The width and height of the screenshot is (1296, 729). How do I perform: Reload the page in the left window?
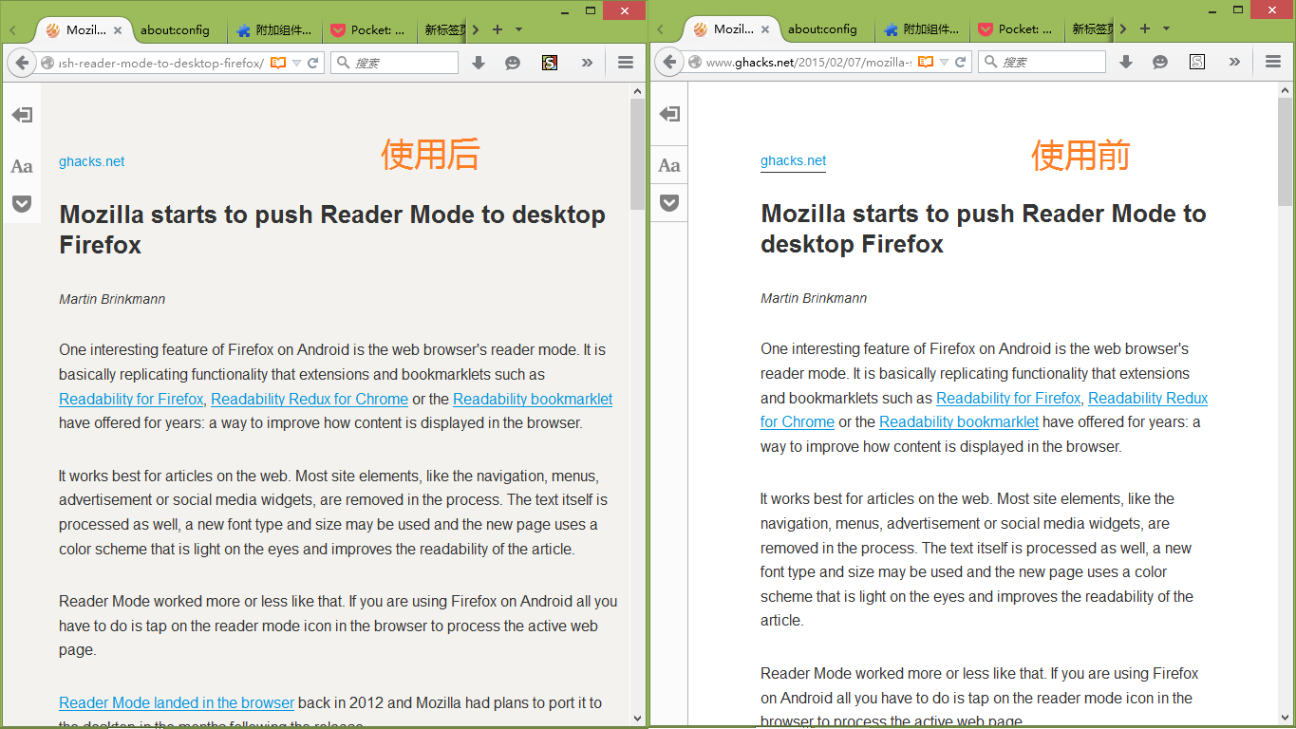pyautogui.click(x=312, y=63)
